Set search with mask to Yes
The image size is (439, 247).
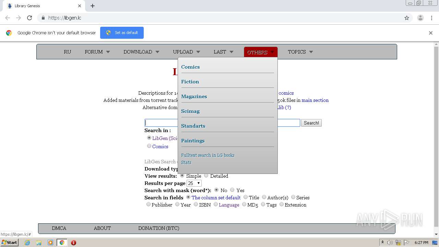(232, 190)
